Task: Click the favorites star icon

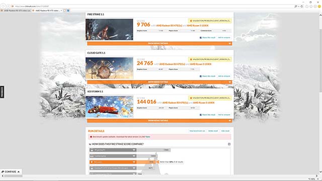Action: click(x=311, y=7)
